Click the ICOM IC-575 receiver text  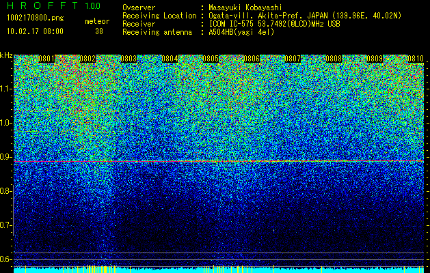coord(274,24)
